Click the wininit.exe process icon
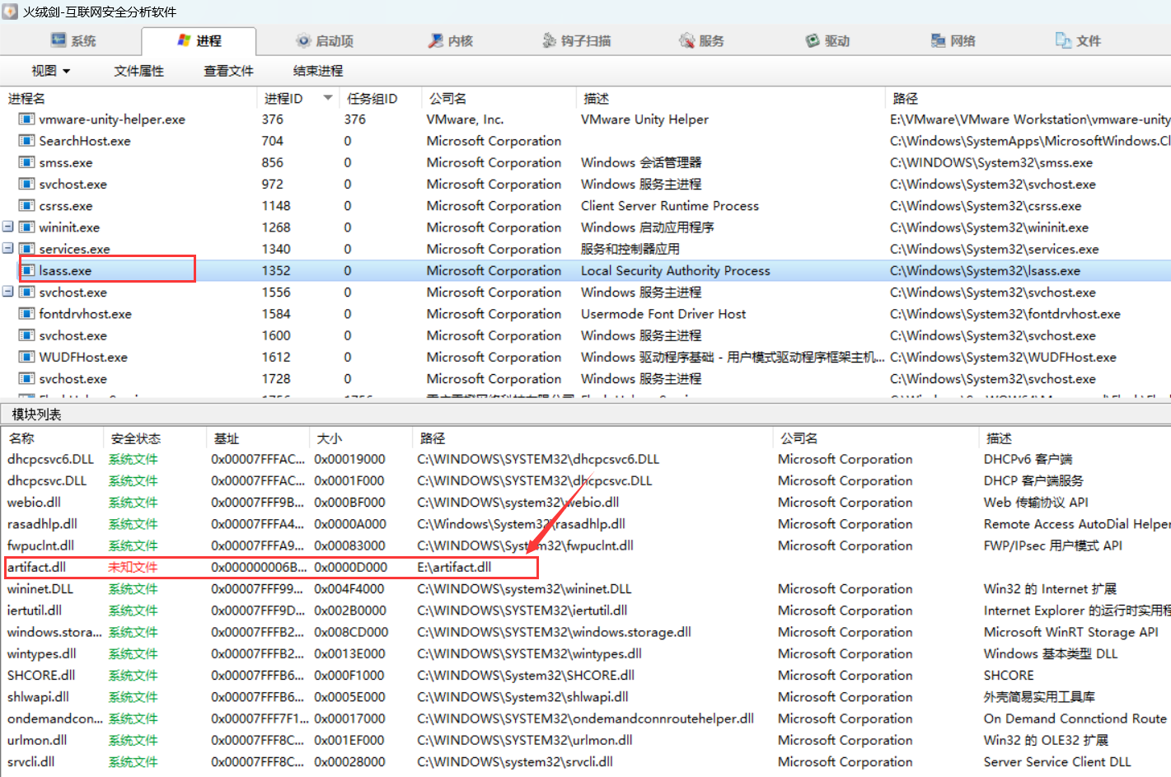The height and width of the screenshot is (777, 1171). pos(26,227)
